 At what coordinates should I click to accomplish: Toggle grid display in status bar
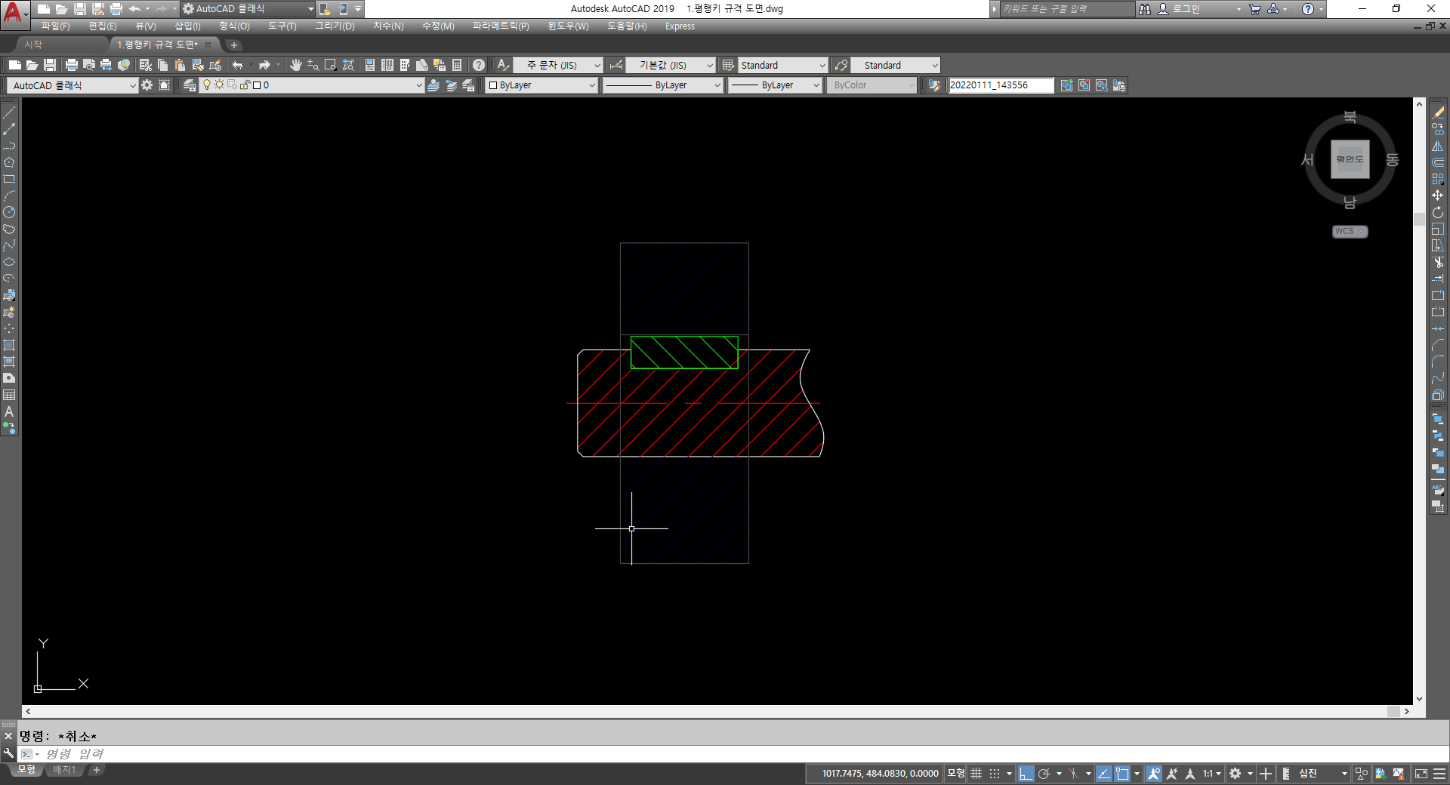pos(976,774)
